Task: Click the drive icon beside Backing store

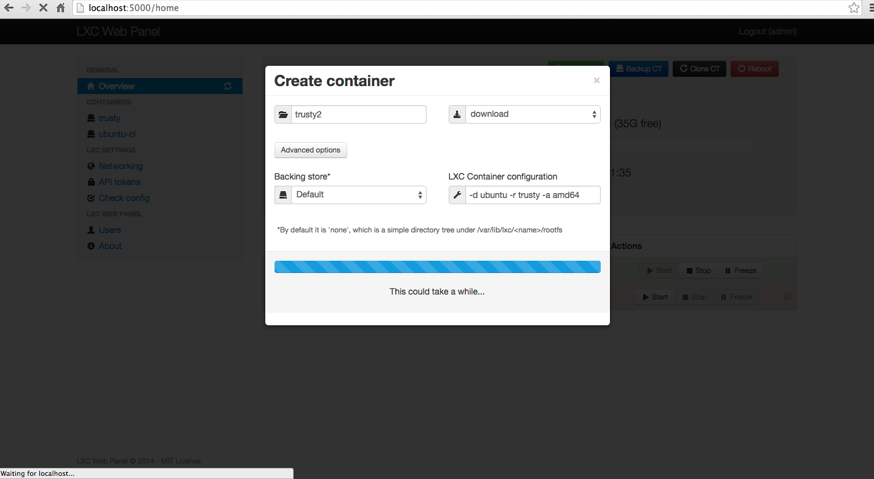Action: tap(283, 195)
